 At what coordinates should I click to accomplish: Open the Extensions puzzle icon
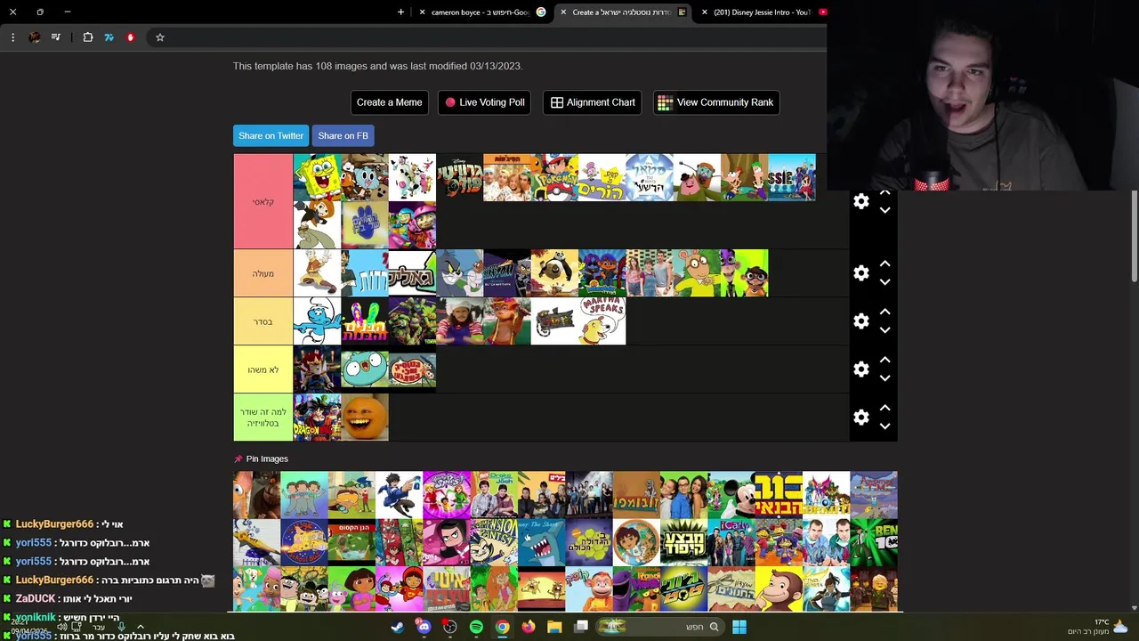pyautogui.click(x=88, y=37)
